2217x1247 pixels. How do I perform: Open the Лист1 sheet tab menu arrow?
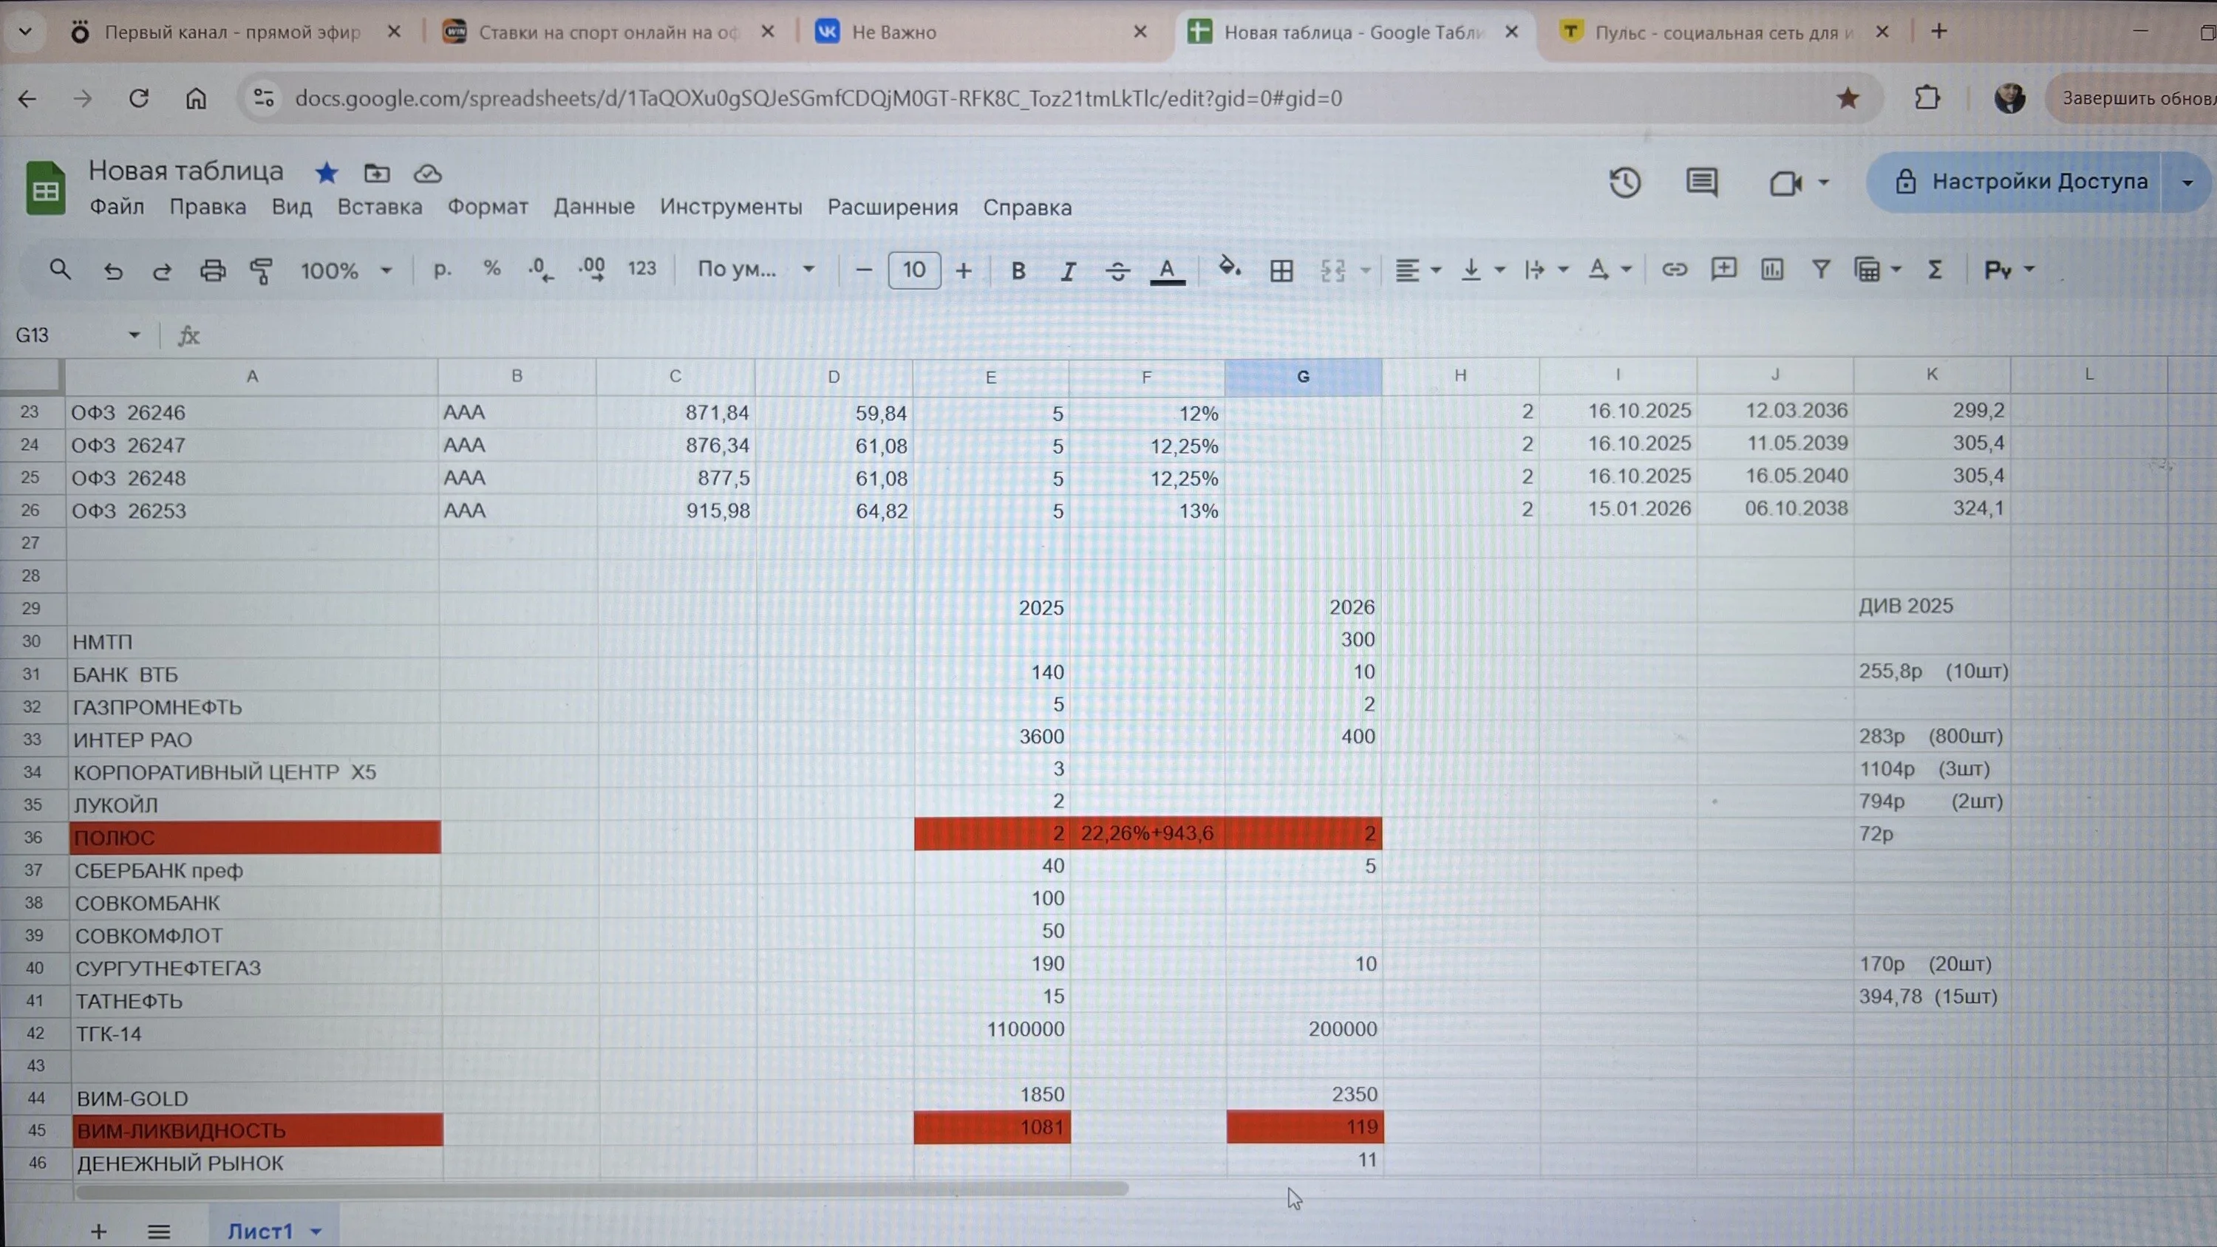tap(316, 1231)
